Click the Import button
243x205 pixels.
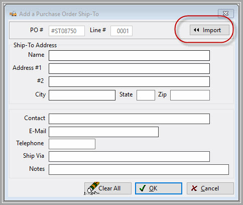pyautogui.click(x=209, y=30)
